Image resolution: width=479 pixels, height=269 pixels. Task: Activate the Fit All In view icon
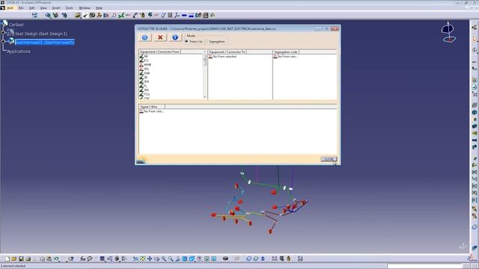[x=143, y=259]
